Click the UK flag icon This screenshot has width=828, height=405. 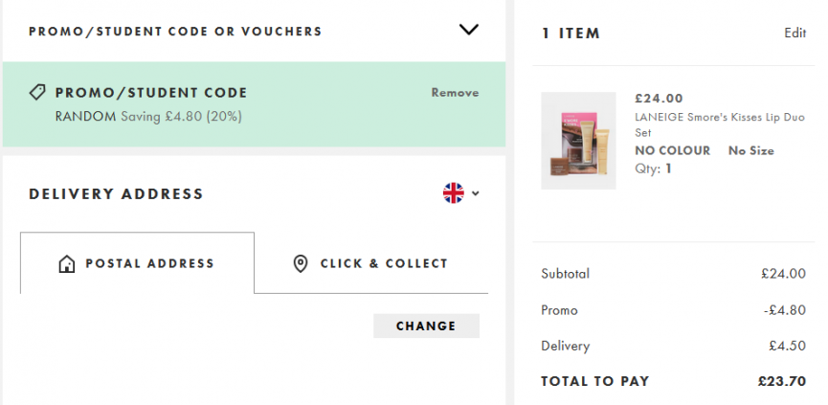click(x=453, y=193)
